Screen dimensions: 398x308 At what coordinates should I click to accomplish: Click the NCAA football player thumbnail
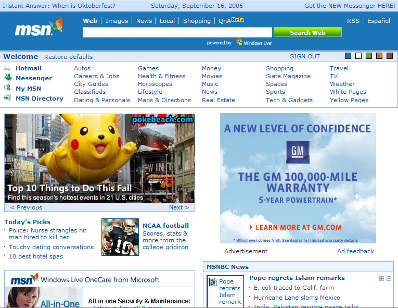point(120,237)
